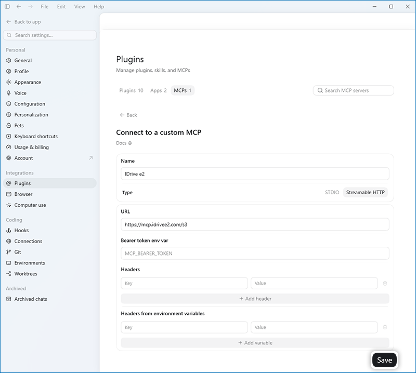Open the Docs link
Screen dimensions: 416x374
pos(124,143)
